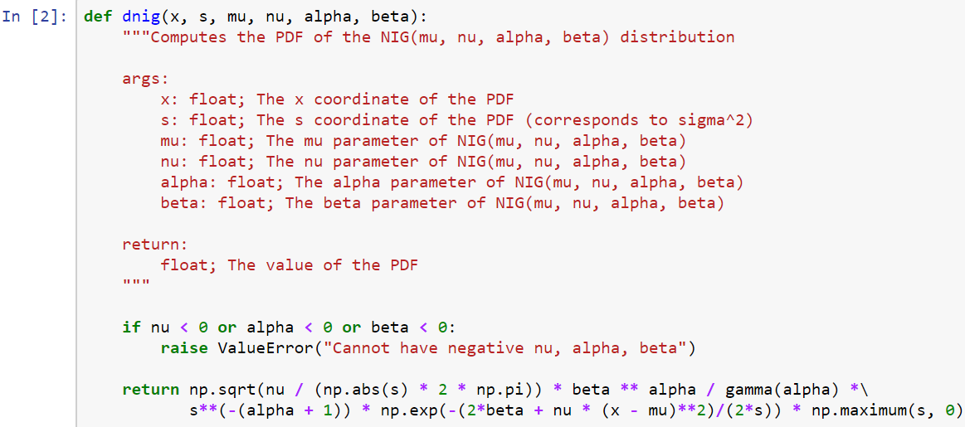Select the In [2] cell prompt

[35, 16]
